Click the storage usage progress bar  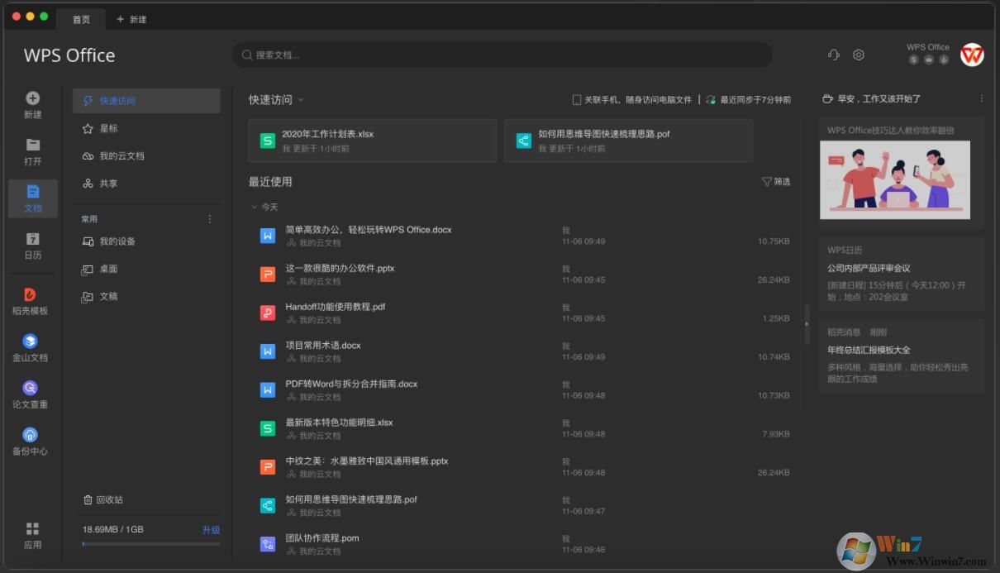point(151,543)
